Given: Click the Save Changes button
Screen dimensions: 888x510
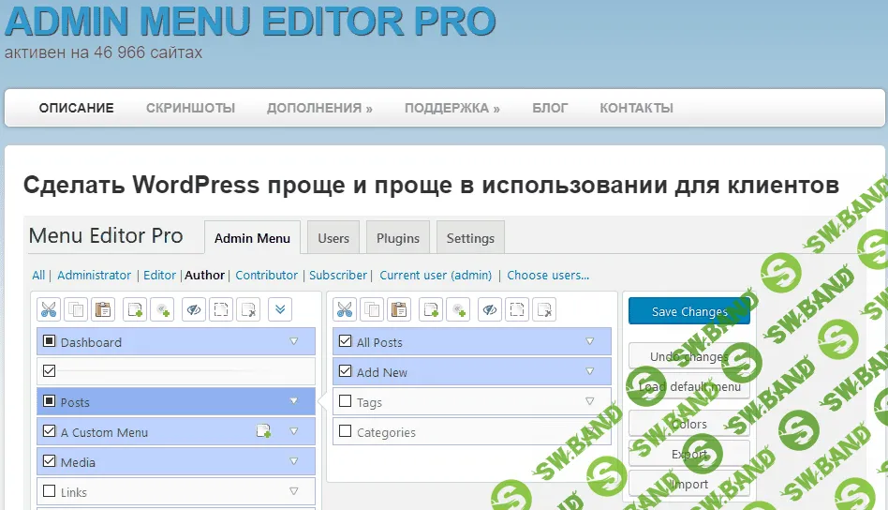Looking at the screenshot, I should [x=689, y=311].
